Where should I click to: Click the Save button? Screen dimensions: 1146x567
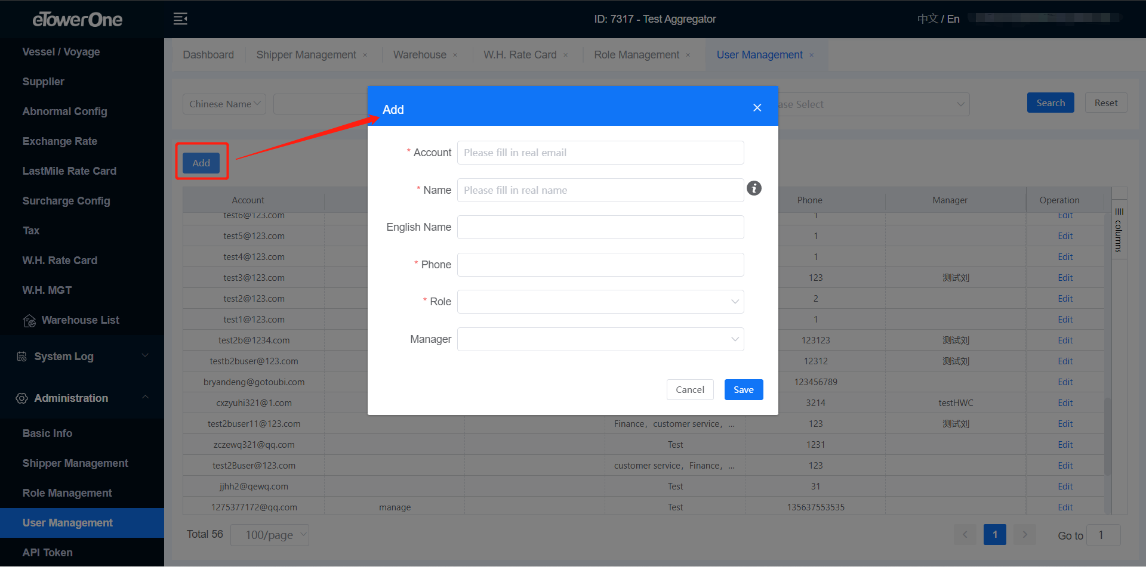click(x=744, y=390)
